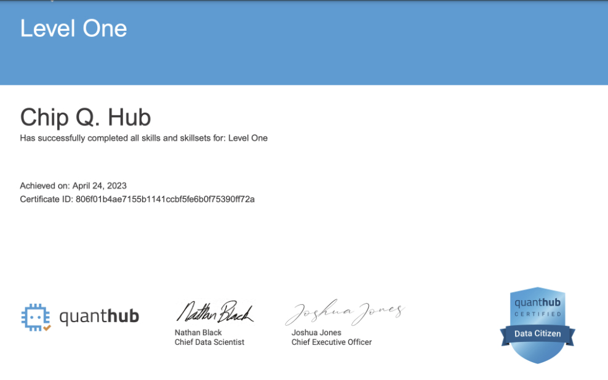The width and height of the screenshot is (608, 380).
Task: Click the Joshua Jones handwritten signature
Action: (345, 312)
